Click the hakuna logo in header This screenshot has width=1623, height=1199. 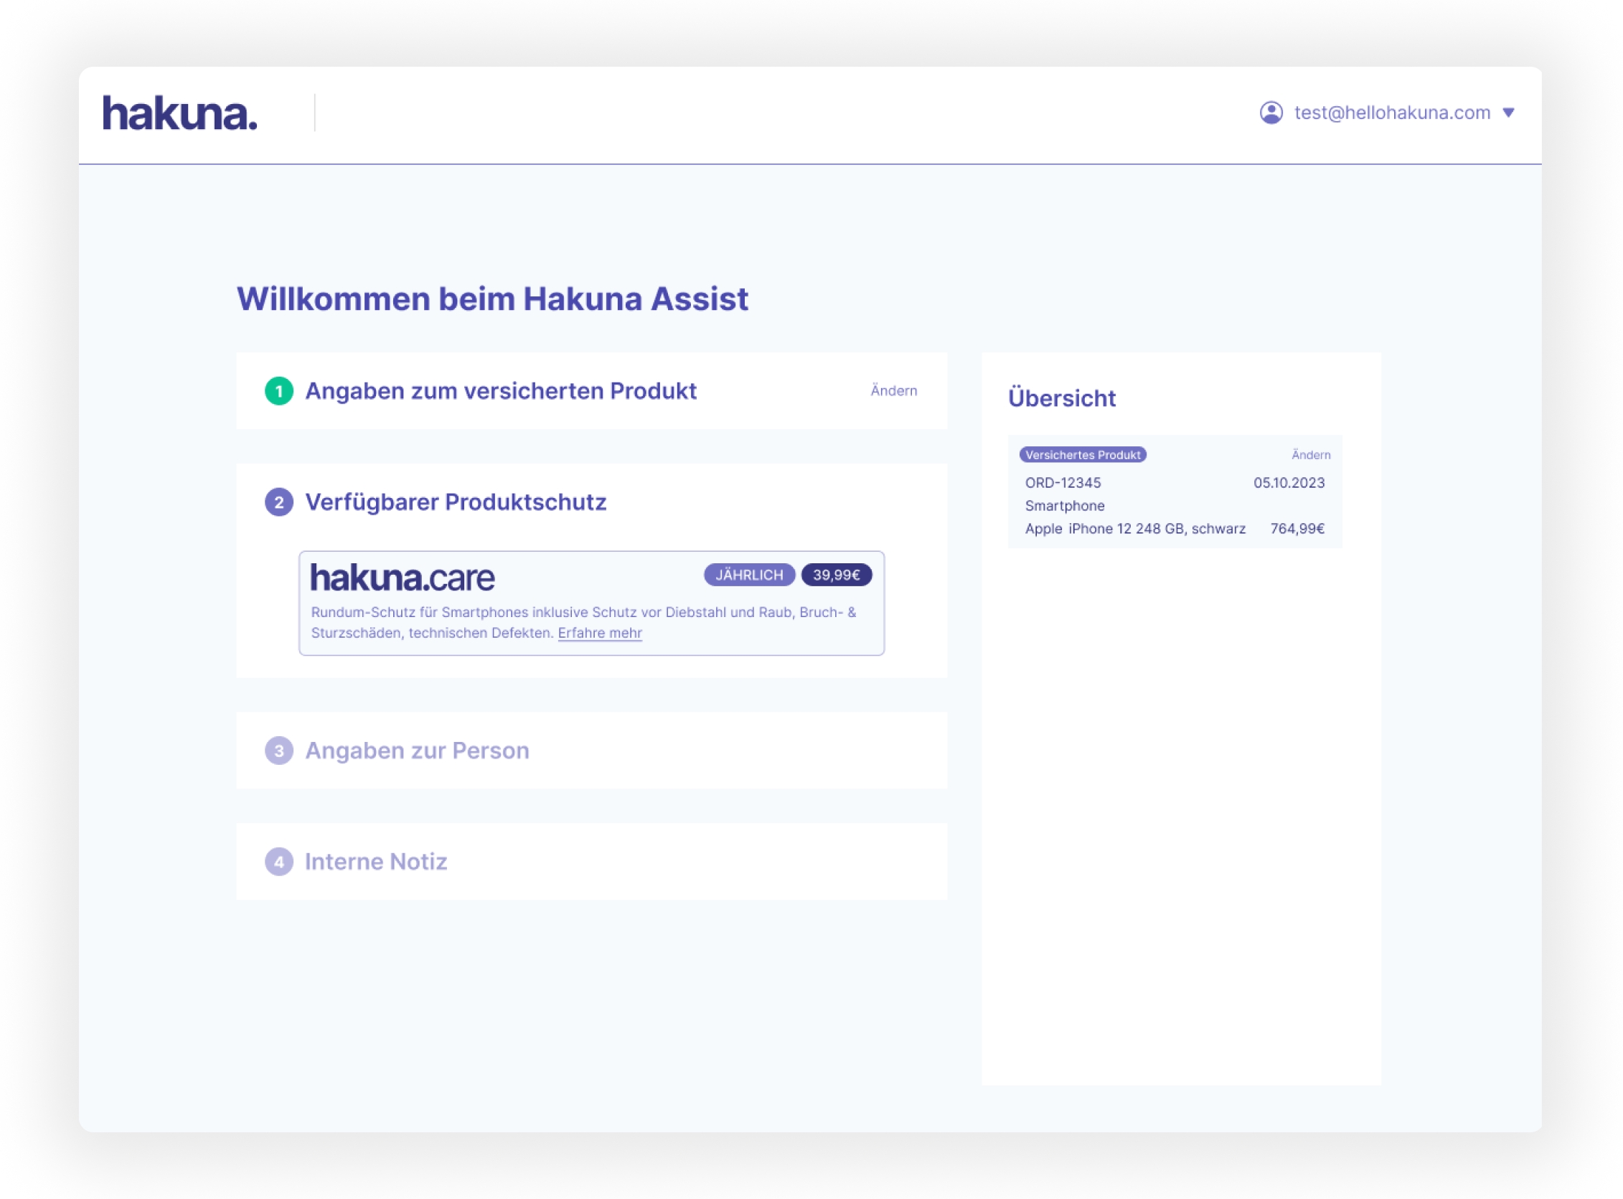click(179, 113)
